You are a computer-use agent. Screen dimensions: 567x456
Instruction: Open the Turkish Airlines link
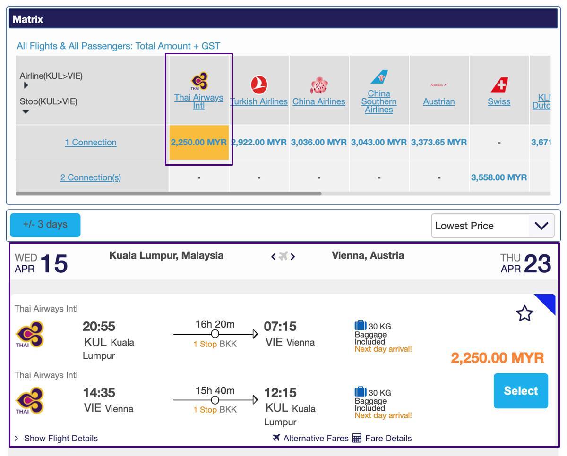coord(259,101)
